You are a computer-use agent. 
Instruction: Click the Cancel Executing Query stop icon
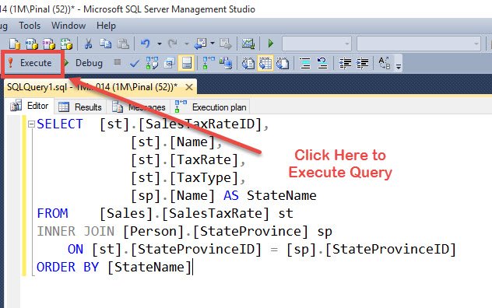(x=118, y=62)
